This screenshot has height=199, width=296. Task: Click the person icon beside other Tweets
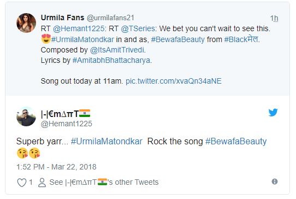coord(42,183)
